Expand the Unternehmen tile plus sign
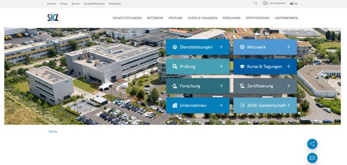Viewport: 347px width, 165px height. coord(221,105)
